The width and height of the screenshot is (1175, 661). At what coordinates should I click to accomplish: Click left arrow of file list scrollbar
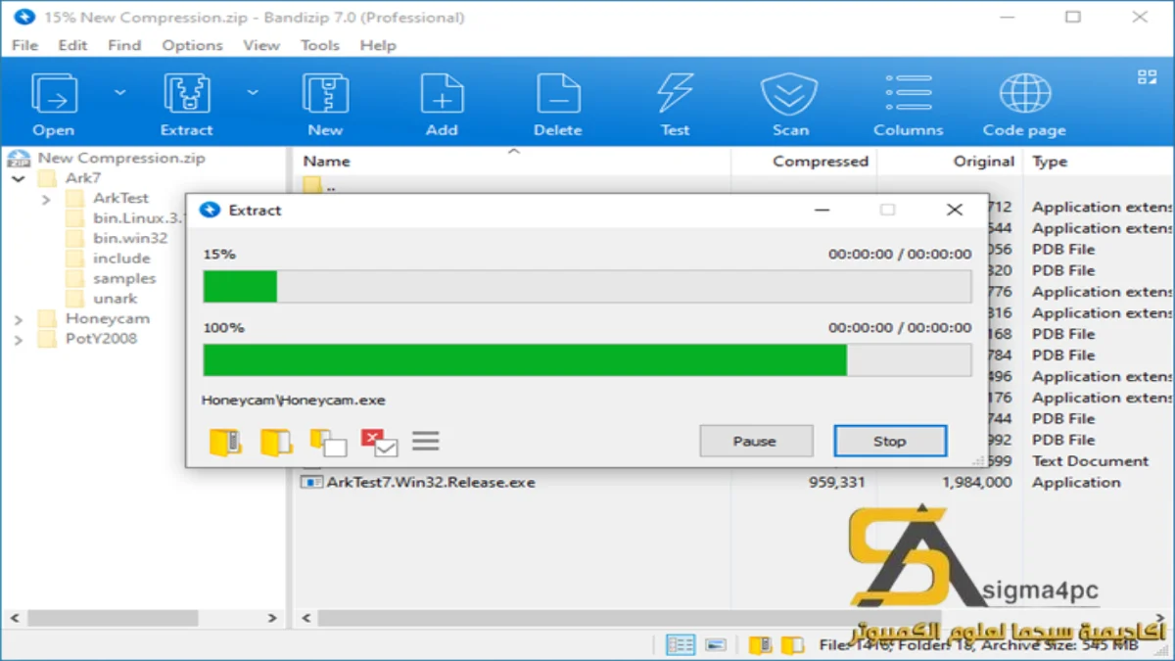(306, 619)
